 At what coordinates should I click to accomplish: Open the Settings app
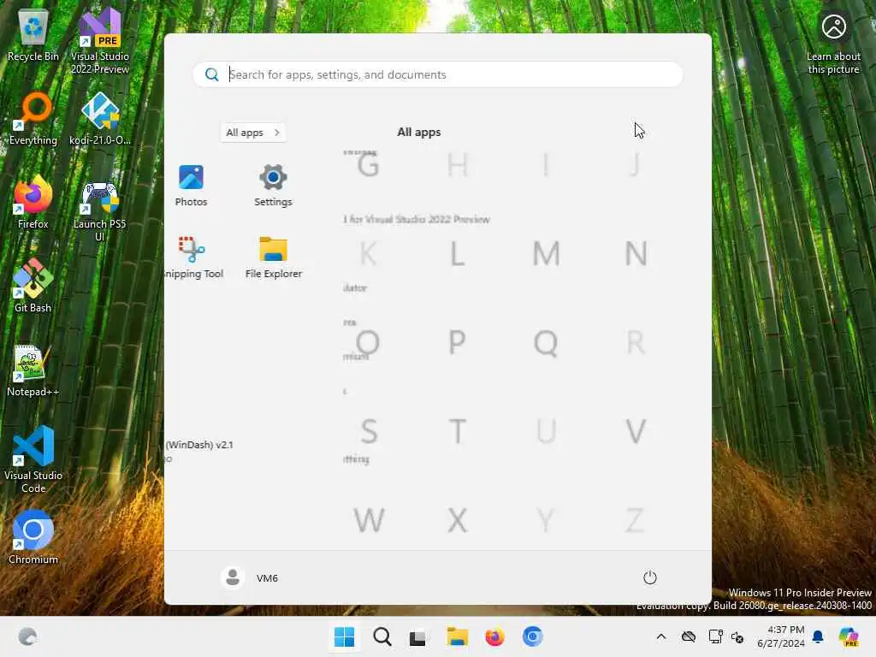273,186
